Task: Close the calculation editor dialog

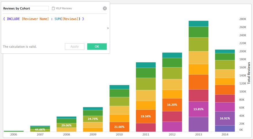Action: (105, 8)
